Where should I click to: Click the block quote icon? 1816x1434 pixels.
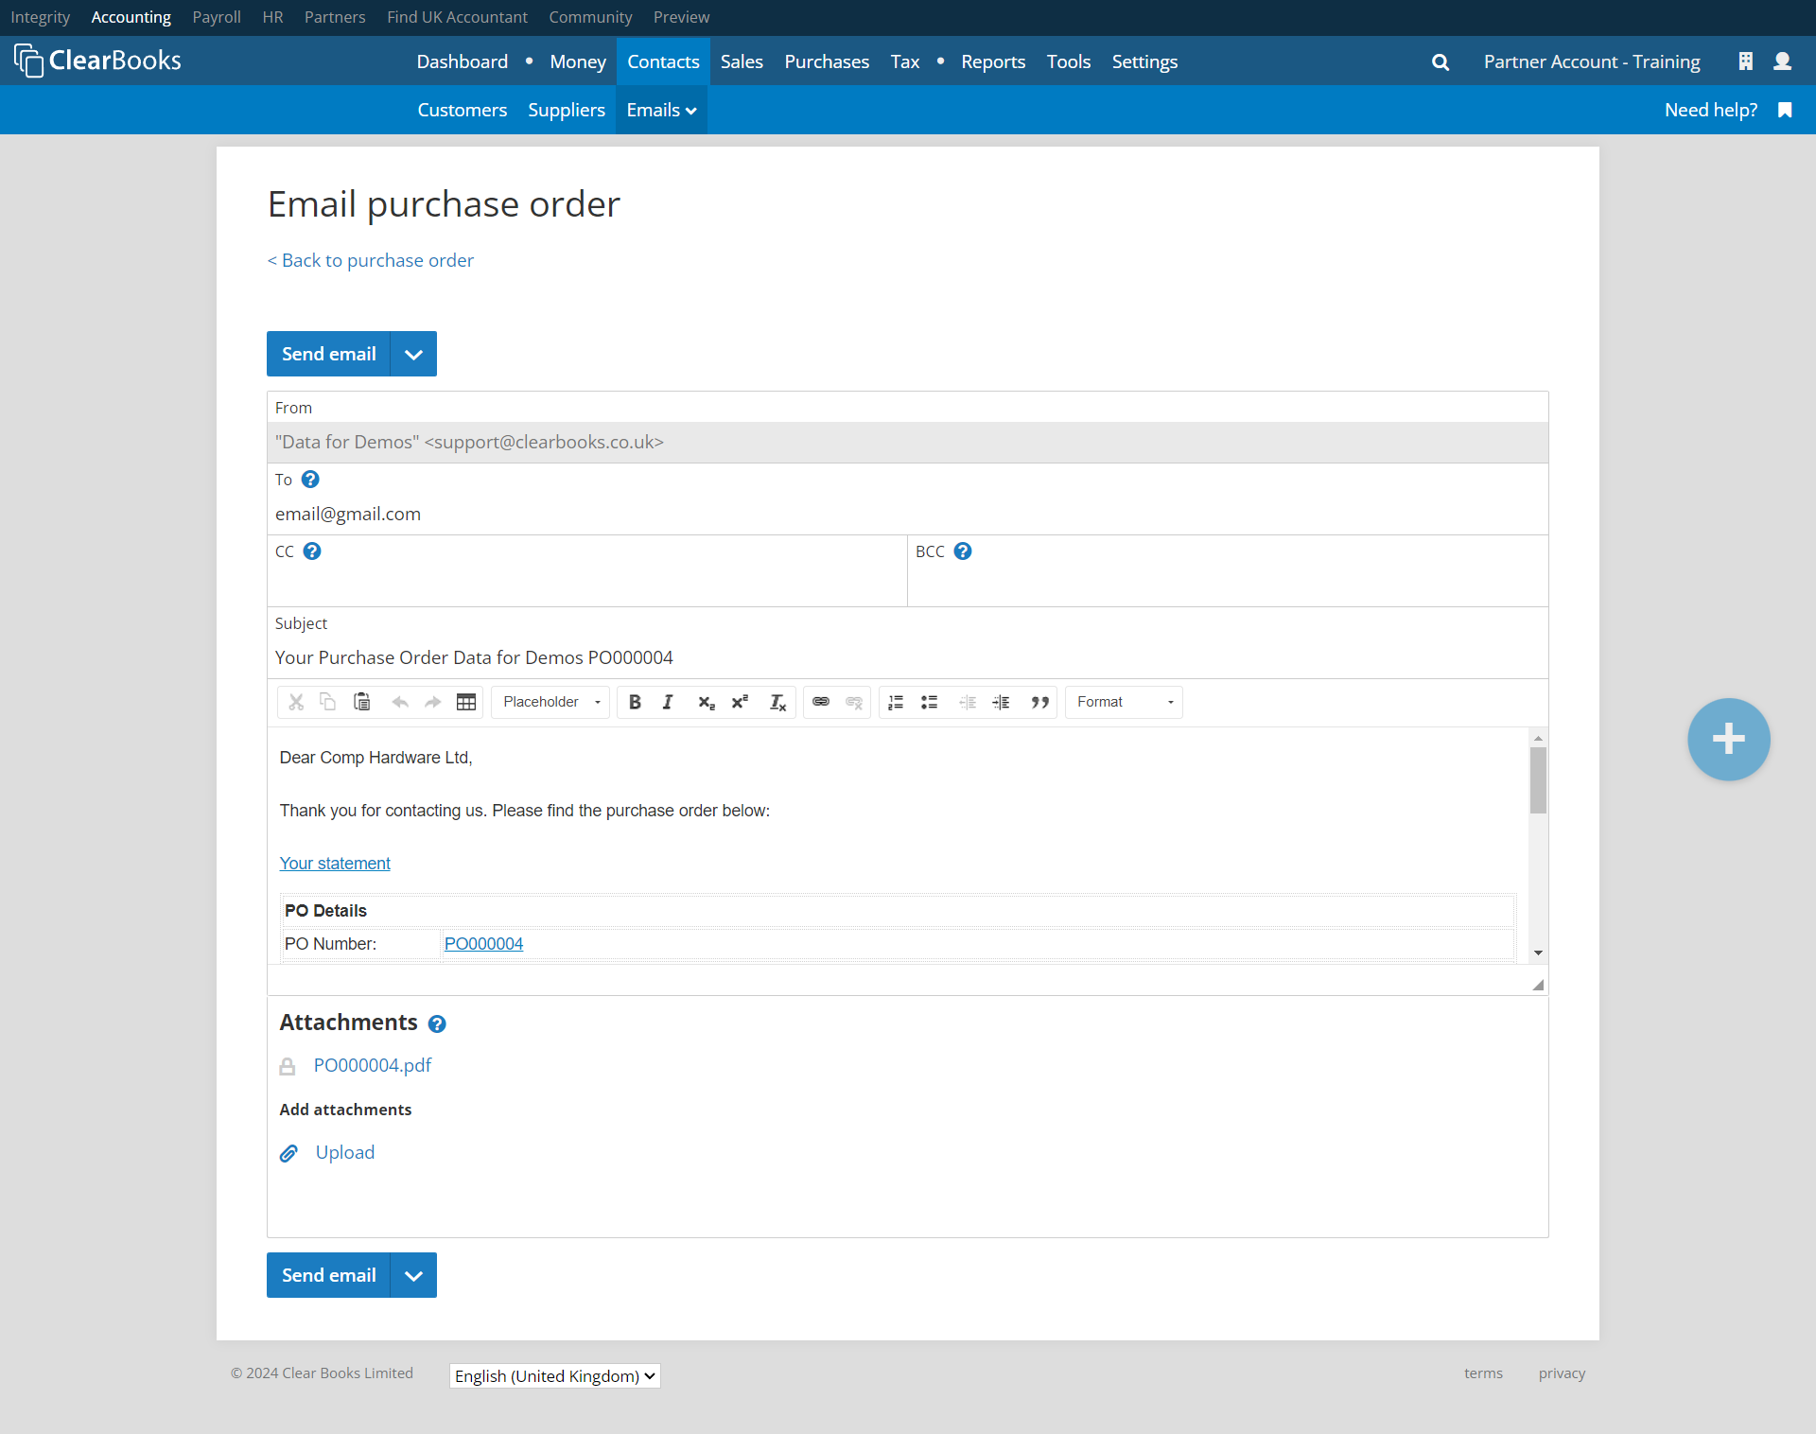(x=1039, y=702)
